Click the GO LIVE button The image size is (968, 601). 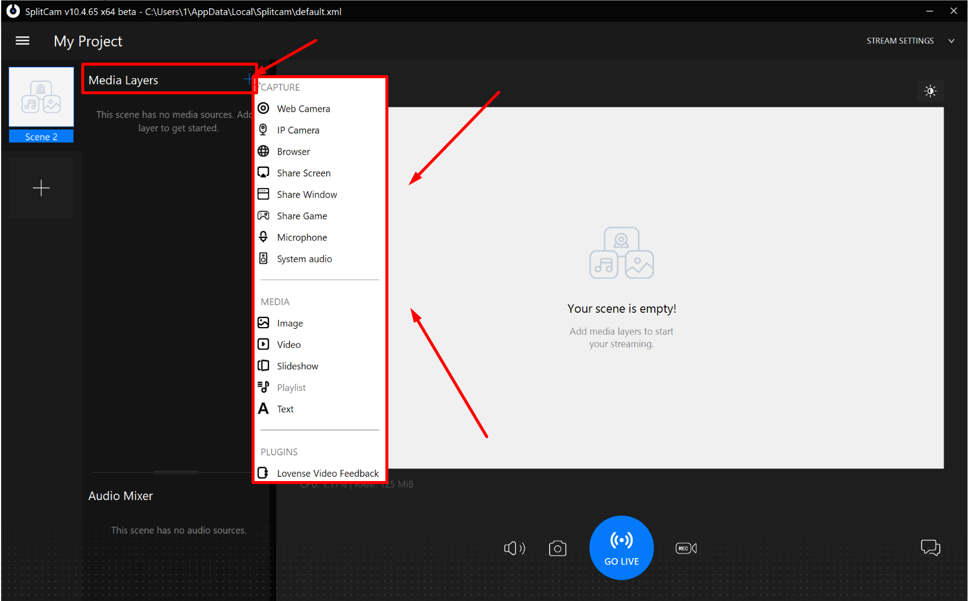click(x=621, y=547)
